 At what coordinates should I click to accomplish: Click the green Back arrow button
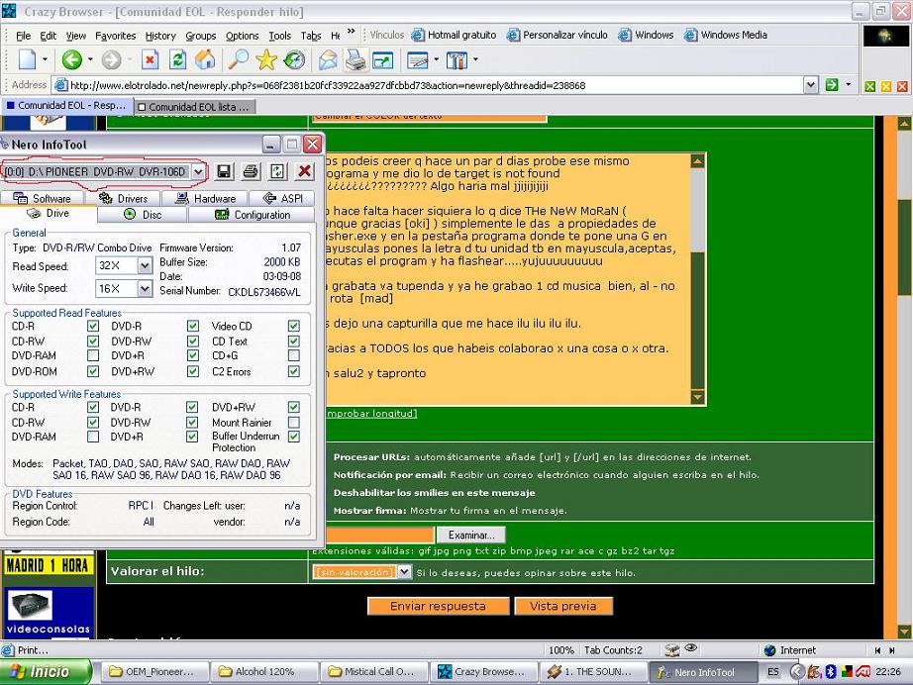point(71,60)
